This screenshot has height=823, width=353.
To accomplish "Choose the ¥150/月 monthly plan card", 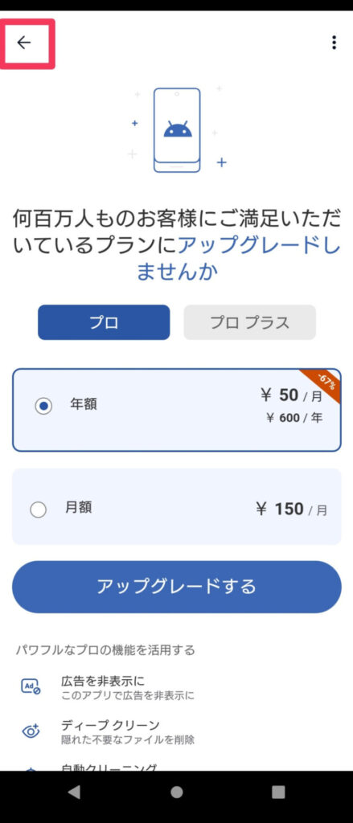I will [177, 506].
